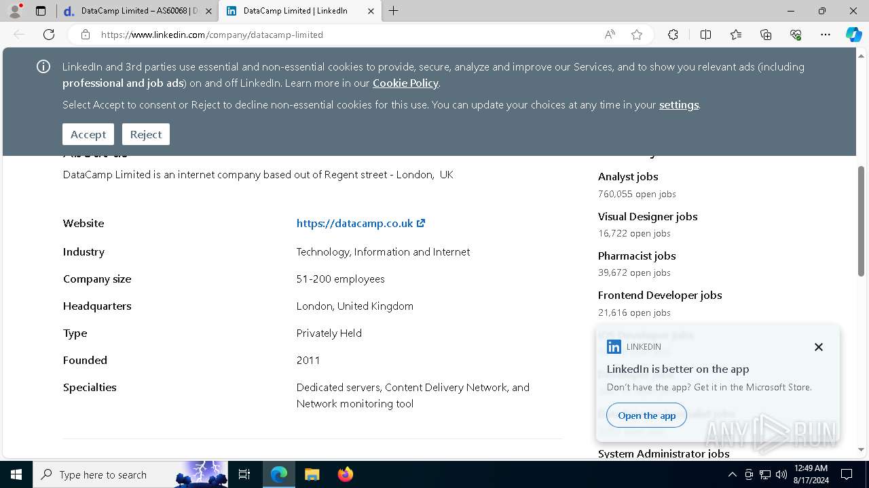Click Open the app button
869x488 pixels.
tap(647, 415)
